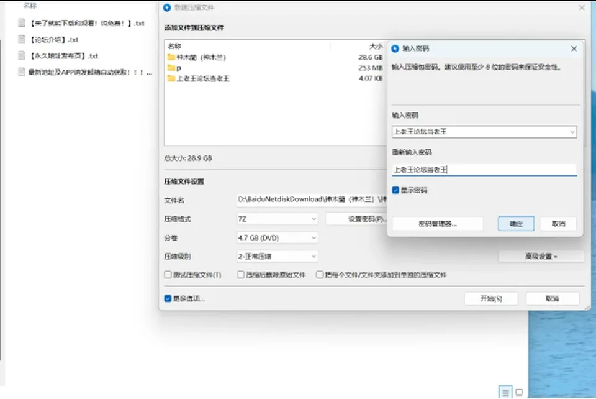Click the 上老王论坛当老王 folder icon in the archive list
Viewport: 596px width, 399px height.
coord(171,78)
